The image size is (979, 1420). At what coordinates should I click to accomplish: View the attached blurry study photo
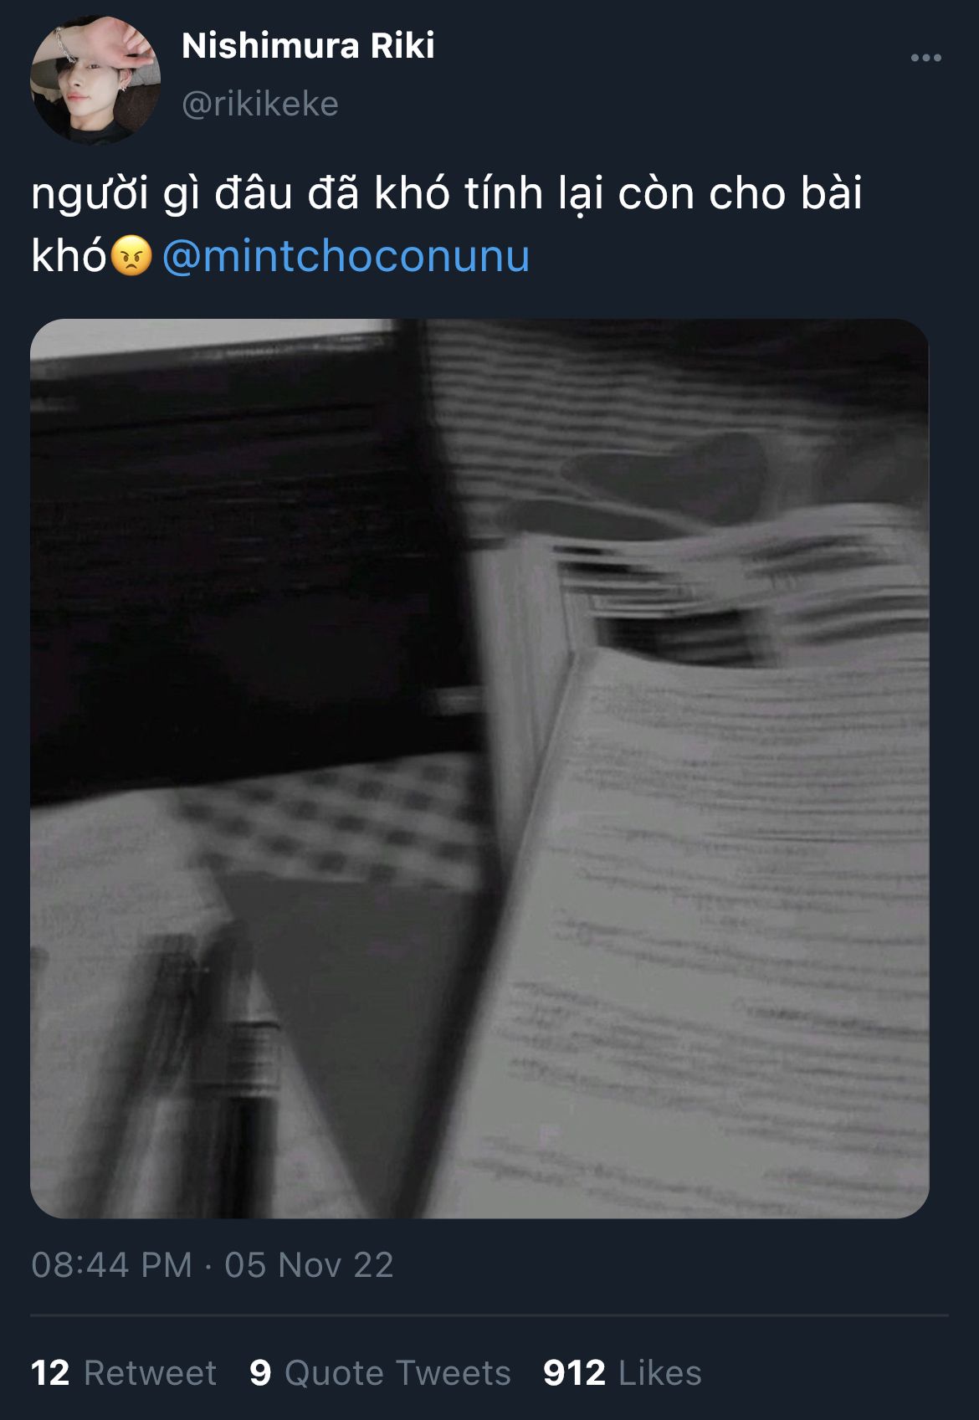point(479,768)
